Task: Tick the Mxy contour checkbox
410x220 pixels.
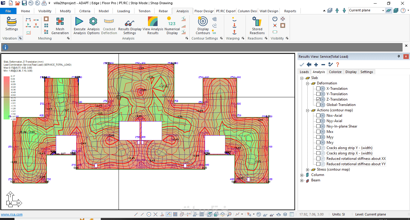Action: click(x=318, y=142)
